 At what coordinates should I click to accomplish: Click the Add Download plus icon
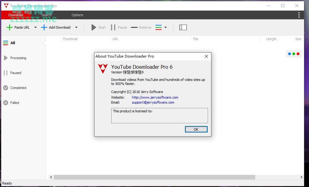[44, 27]
